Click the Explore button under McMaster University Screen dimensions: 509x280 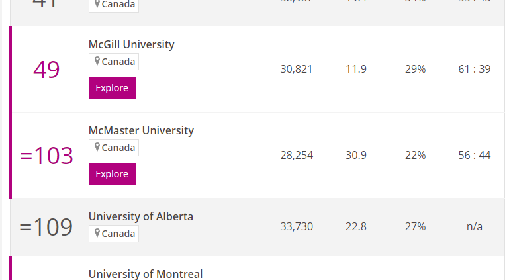click(x=112, y=173)
